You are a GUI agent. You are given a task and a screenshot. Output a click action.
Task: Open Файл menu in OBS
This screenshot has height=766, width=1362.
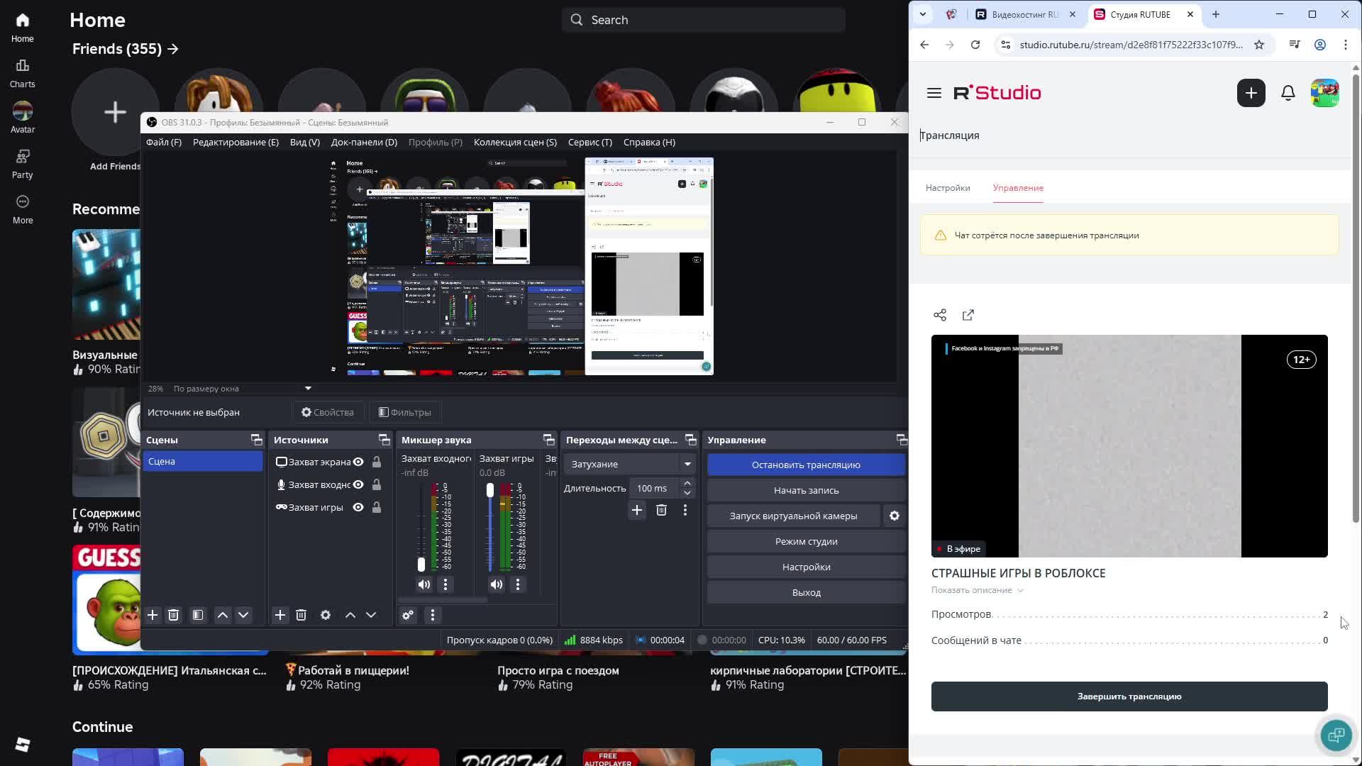[164, 142]
